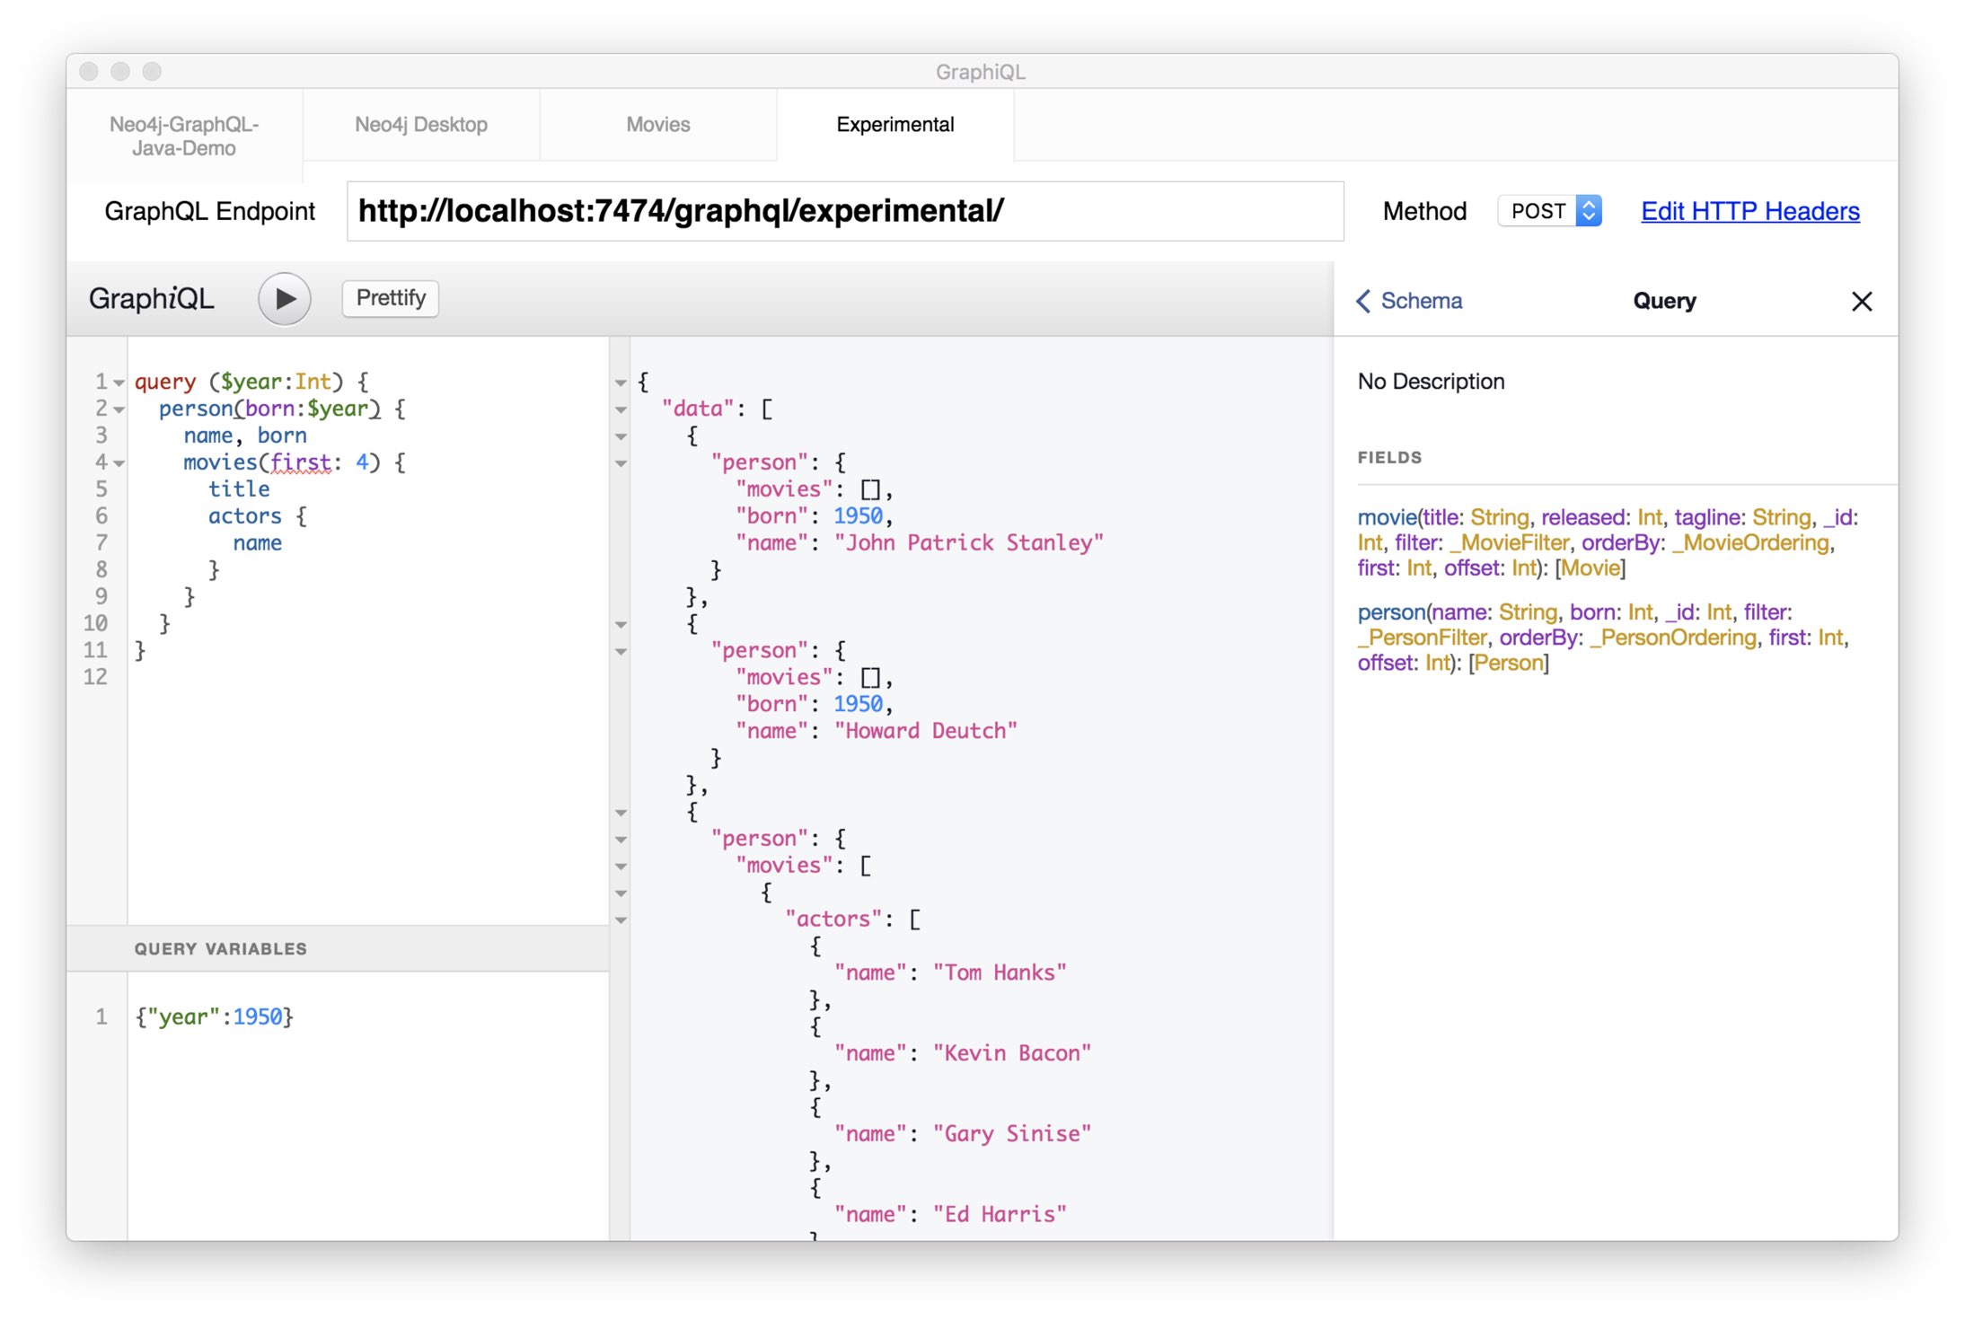This screenshot has height=1320, width=1965.
Task: Select Neo4j-GraphQL-Java-Demo tab
Action: pyautogui.click(x=184, y=136)
